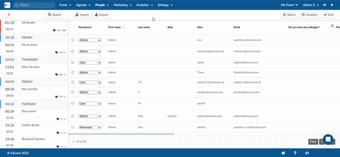Screen dimensions: 340x157
Task: Open permission dropdown for user Three
Action: click(x=90, y=72)
